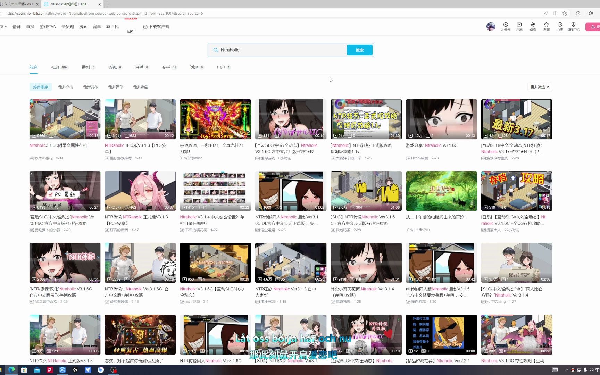Click the Golden Boy video thumbnail
The width and height of the screenshot is (600, 375).
pos(441,334)
